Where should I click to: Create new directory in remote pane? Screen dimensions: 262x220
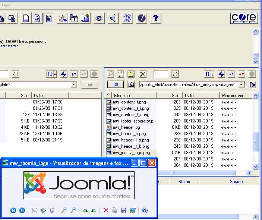coord(131,74)
